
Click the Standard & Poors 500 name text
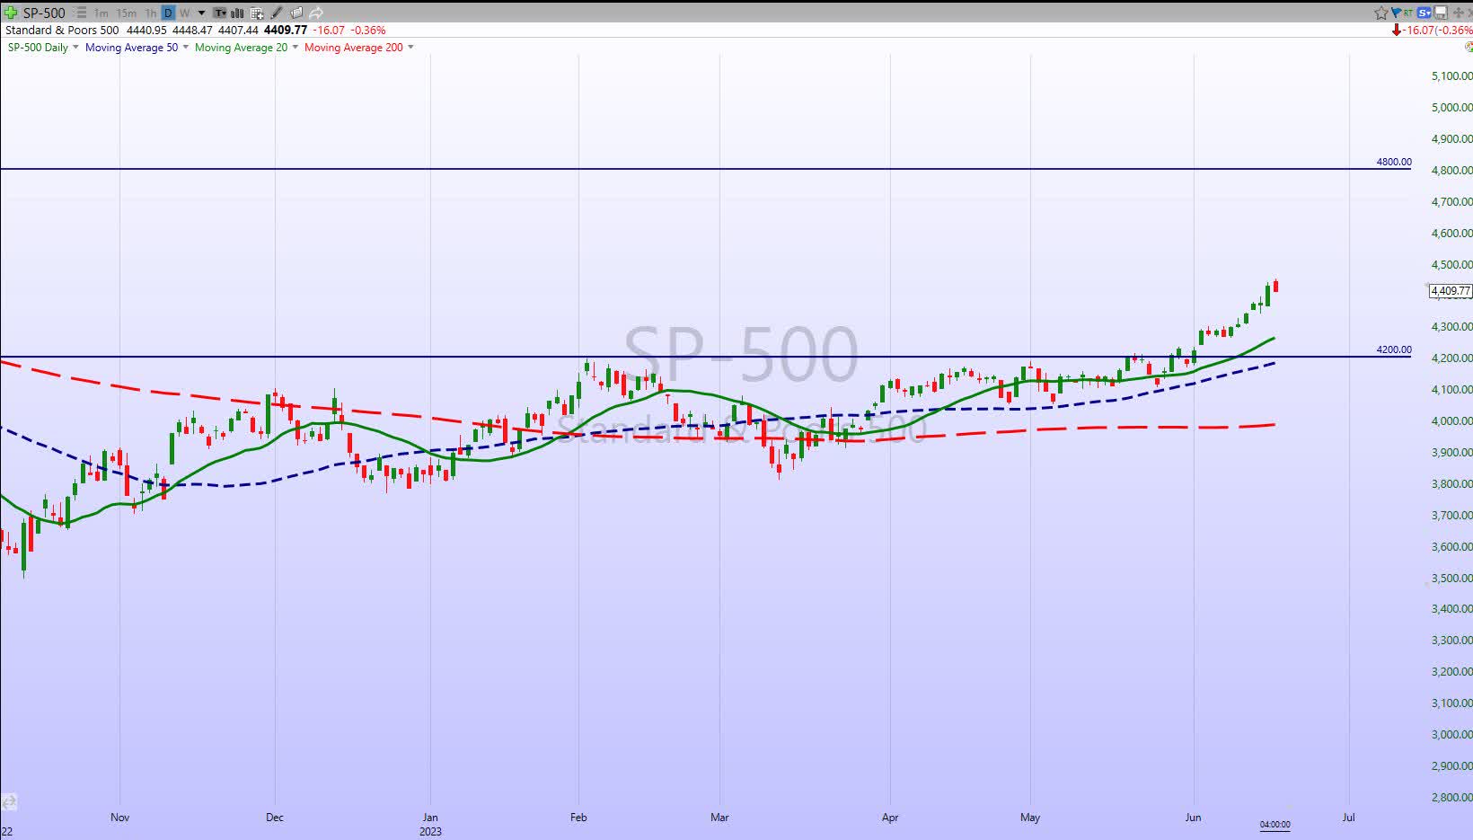(x=62, y=30)
